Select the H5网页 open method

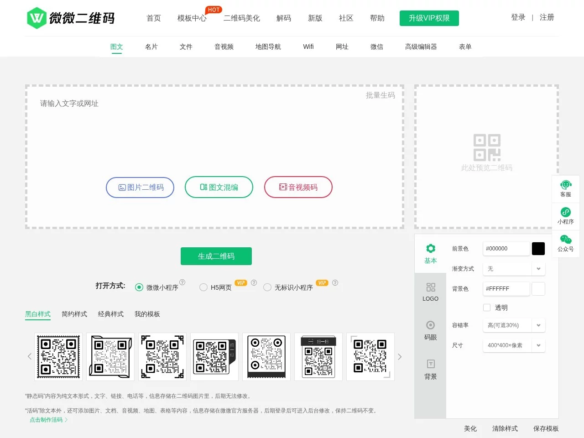click(203, 287)
